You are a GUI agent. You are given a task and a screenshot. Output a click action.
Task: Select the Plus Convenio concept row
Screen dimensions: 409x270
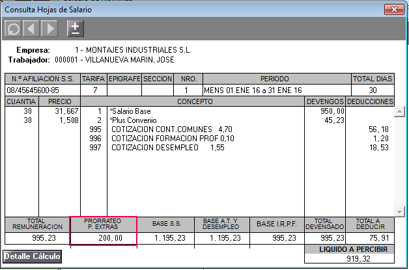195,120
